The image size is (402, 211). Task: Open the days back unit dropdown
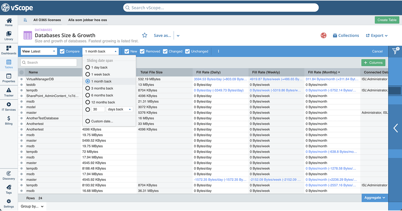coord(120,109)
